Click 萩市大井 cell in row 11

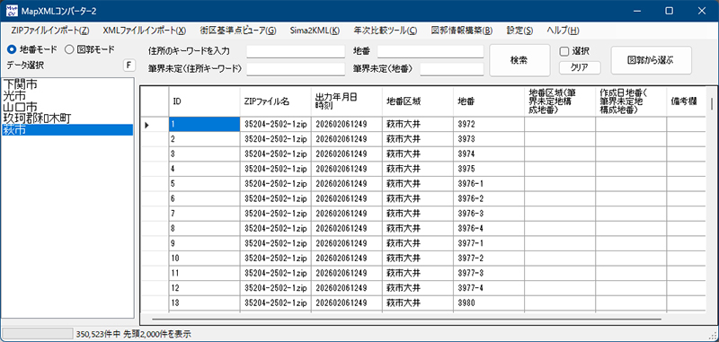[x=417, y=273]
